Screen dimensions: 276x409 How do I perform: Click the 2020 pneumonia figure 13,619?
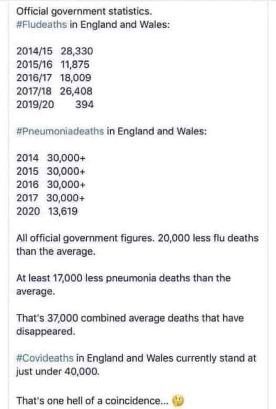[63, 211]
